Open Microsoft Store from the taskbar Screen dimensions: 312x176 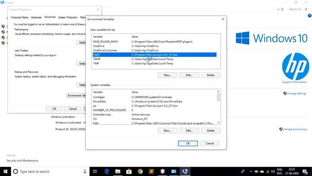point(129,172)
